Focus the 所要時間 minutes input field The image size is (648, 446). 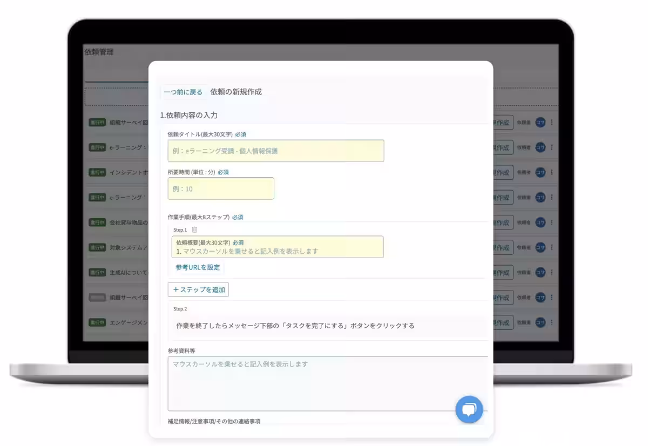(x=221, y=188)
